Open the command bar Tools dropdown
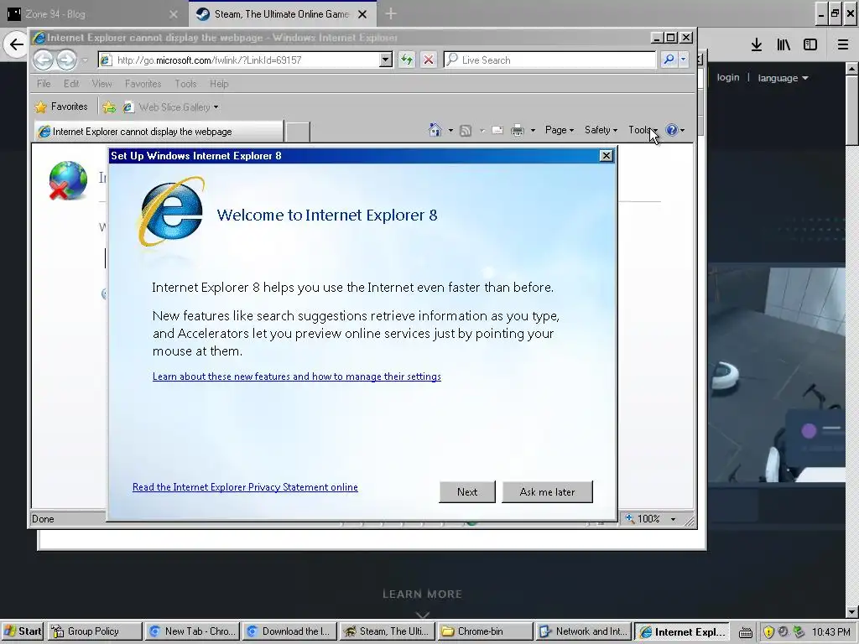The height and width of the screenshot is (644, 859). tap(643, 130)
